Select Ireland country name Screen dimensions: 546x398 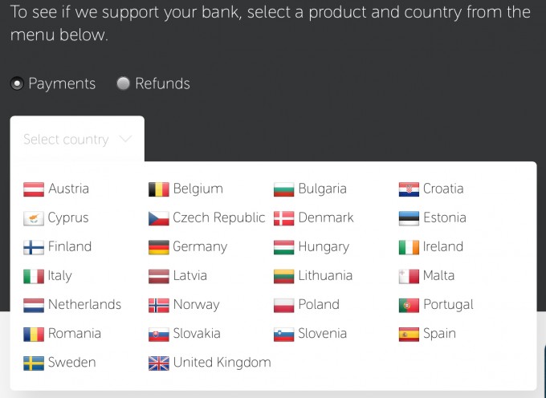pyautogui.click(x=443, y=246)
